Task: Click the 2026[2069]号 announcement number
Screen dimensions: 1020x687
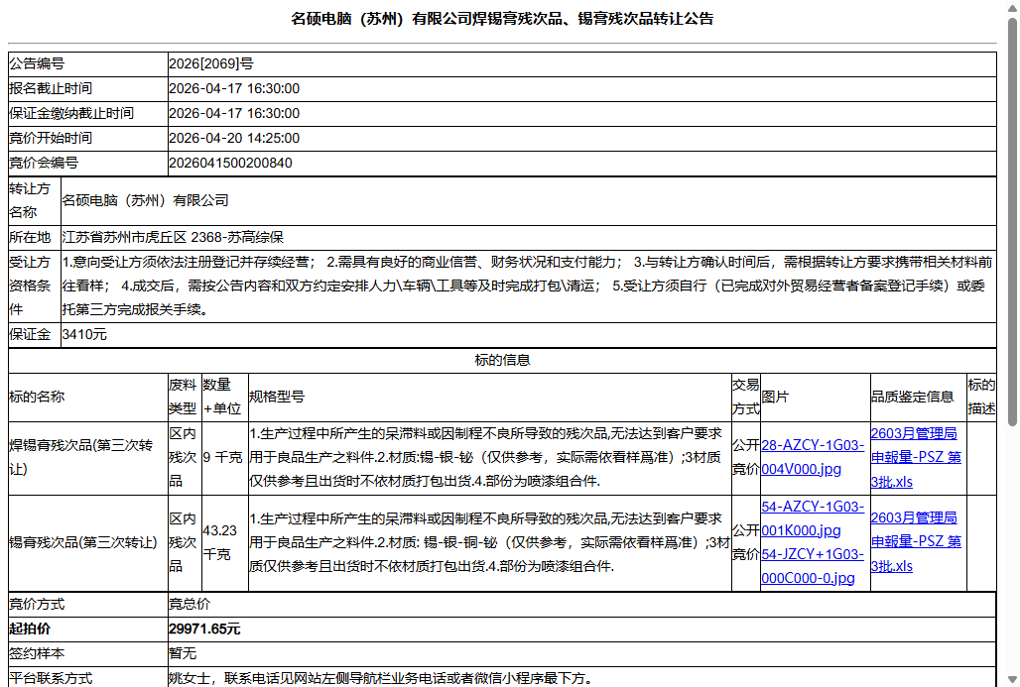Action: pyautogui.click(x=211, y=63)
